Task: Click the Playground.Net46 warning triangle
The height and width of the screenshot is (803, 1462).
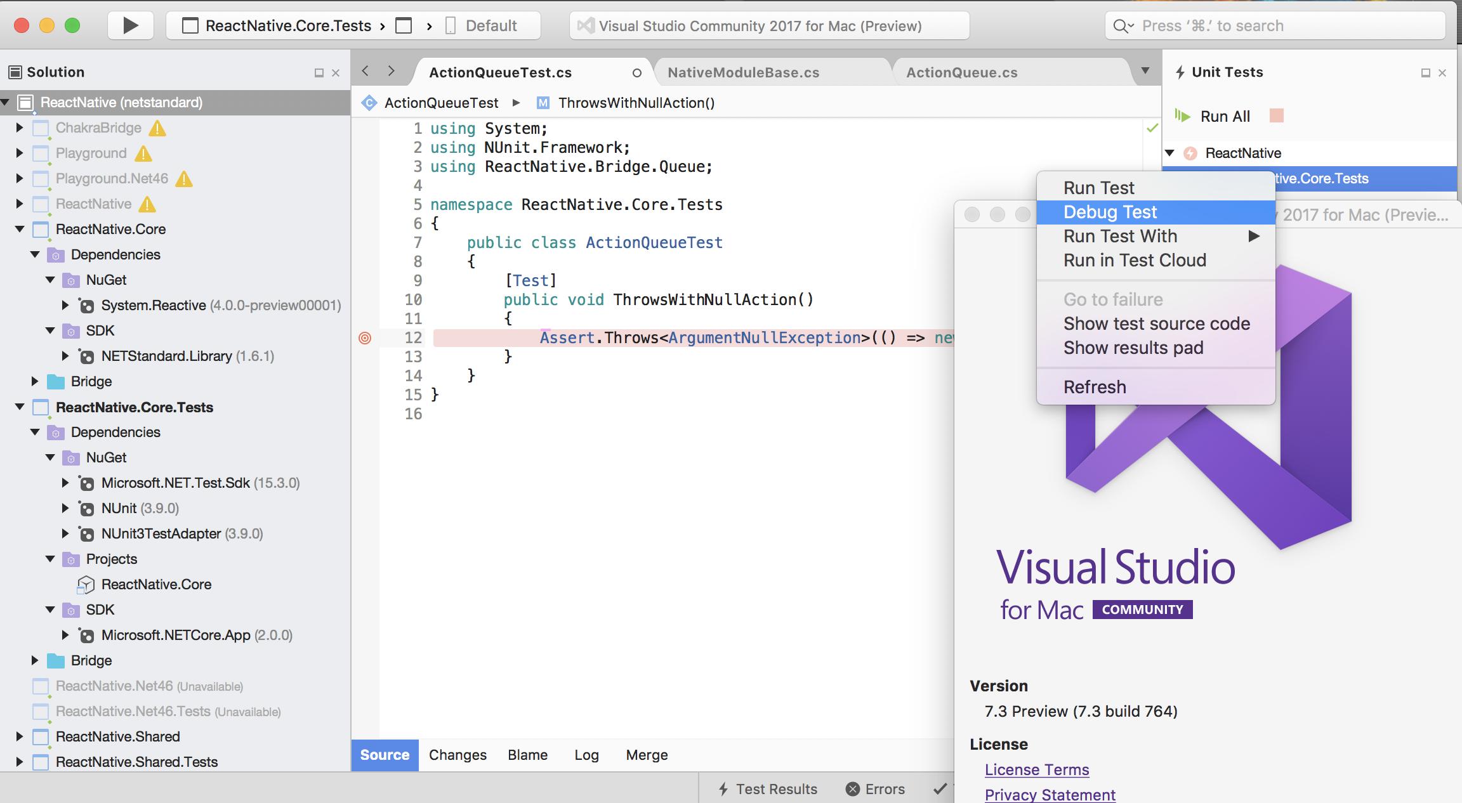Action: coord(184,180)
